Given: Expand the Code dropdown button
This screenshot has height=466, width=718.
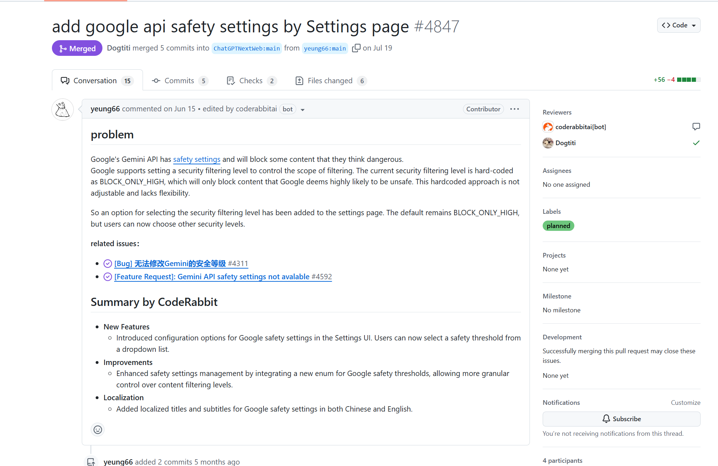Looking at the screenshot, I should (679, 25).
